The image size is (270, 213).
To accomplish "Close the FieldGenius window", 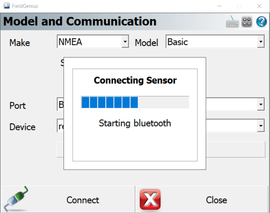I will (259, 6).
